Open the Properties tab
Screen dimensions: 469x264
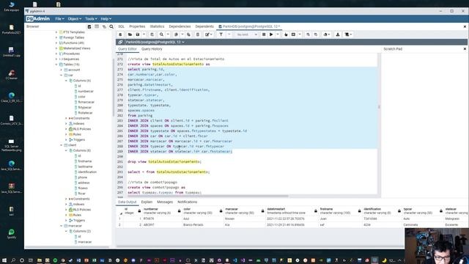coord(137,26)
